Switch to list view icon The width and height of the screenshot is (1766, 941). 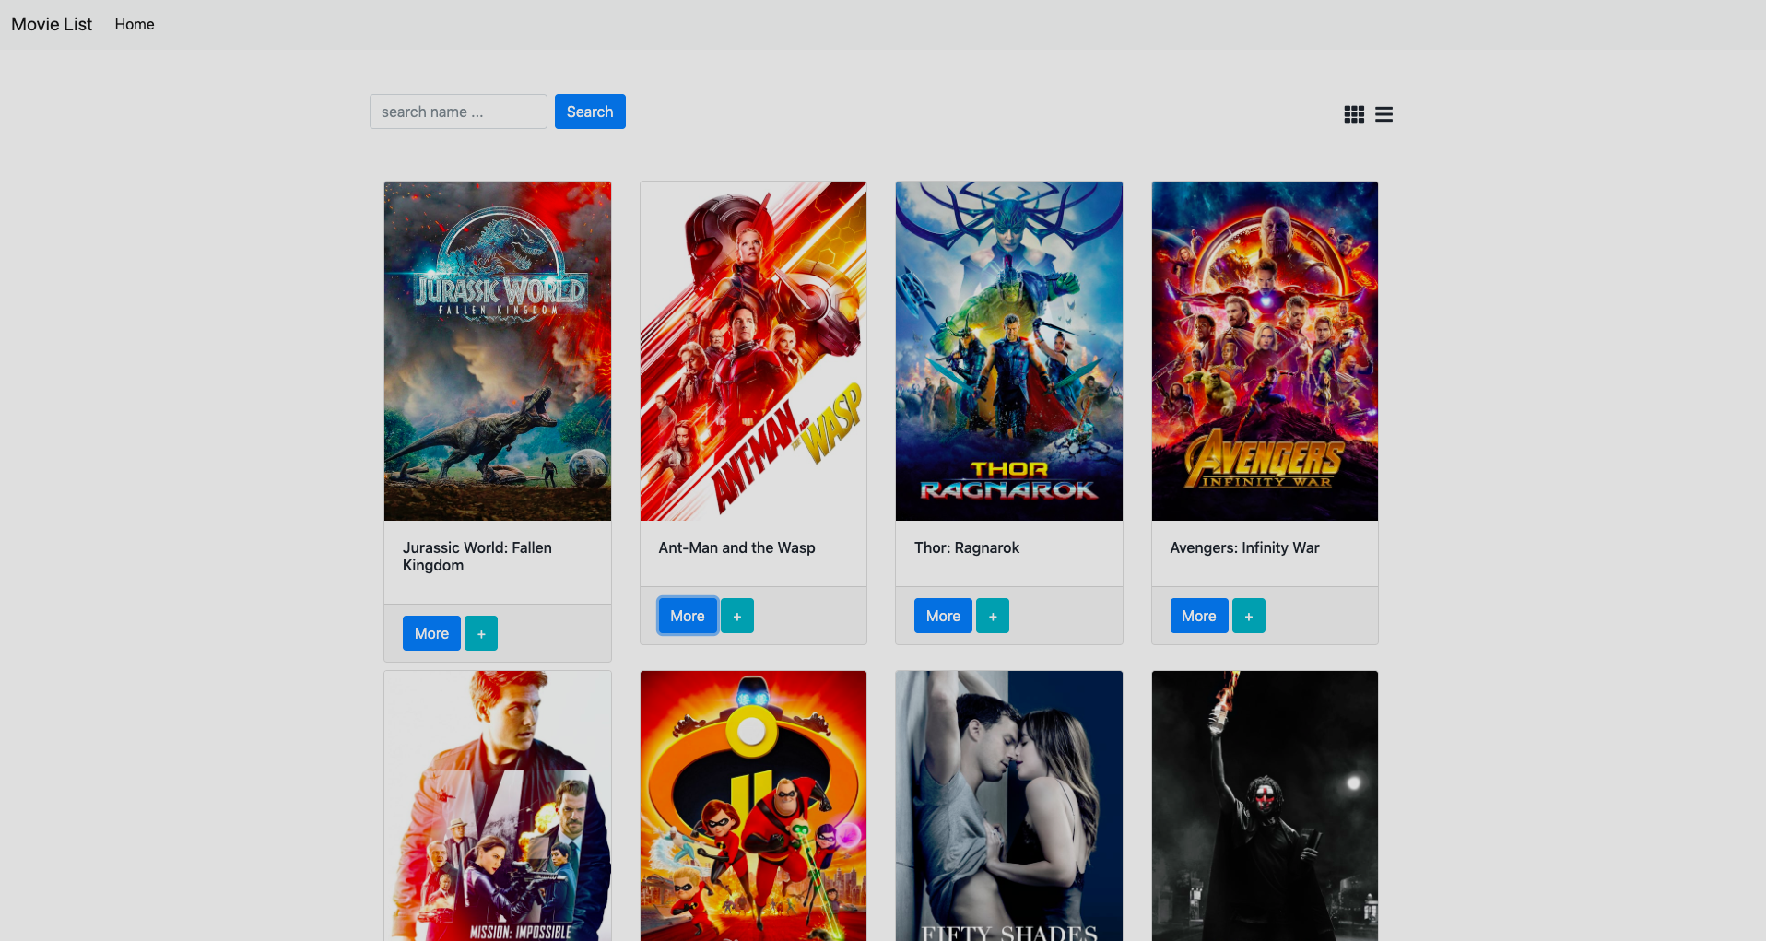1383,114
